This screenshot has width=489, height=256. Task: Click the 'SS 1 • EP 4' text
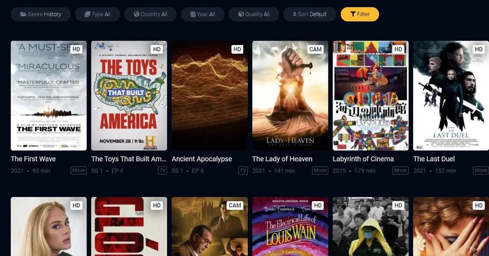(x=107, y=171)
